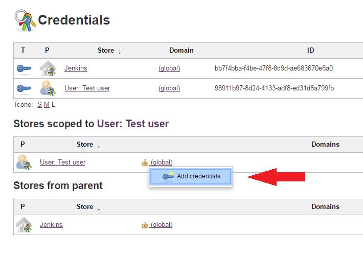The image size is (363, 256).
Task: Click the key type icon in Test user row
Action: (24, 88)
